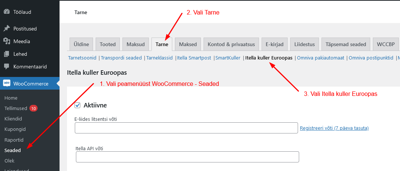Open the Maksed settings tab
Image resolution: width=400 pixels, height=171 pixels.
click(188, 44)
